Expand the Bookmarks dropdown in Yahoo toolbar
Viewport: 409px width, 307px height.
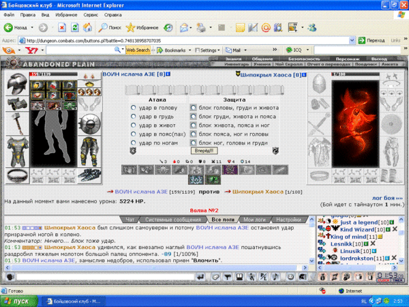[190, 50]
